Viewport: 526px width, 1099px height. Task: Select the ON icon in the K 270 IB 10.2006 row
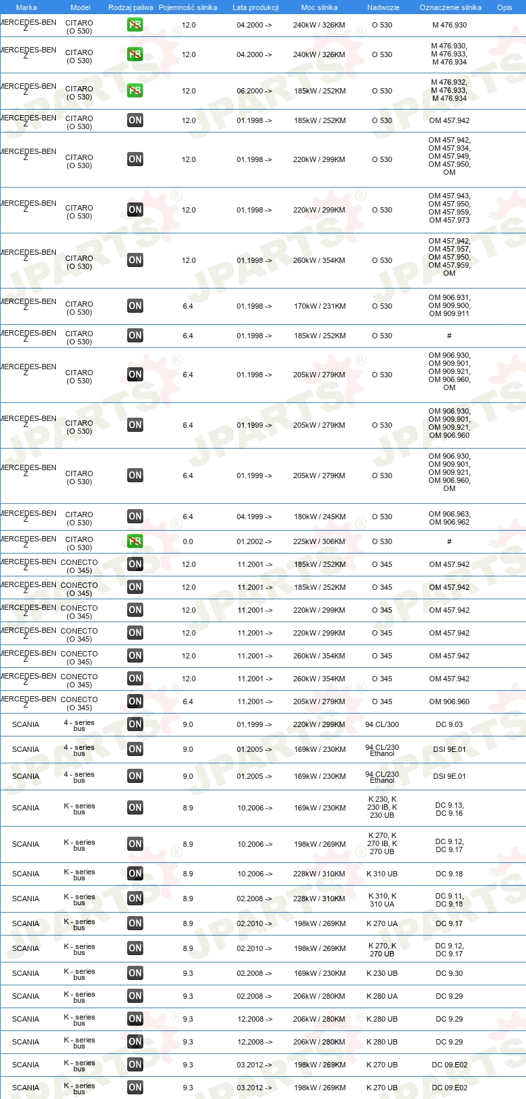[135, 844]
